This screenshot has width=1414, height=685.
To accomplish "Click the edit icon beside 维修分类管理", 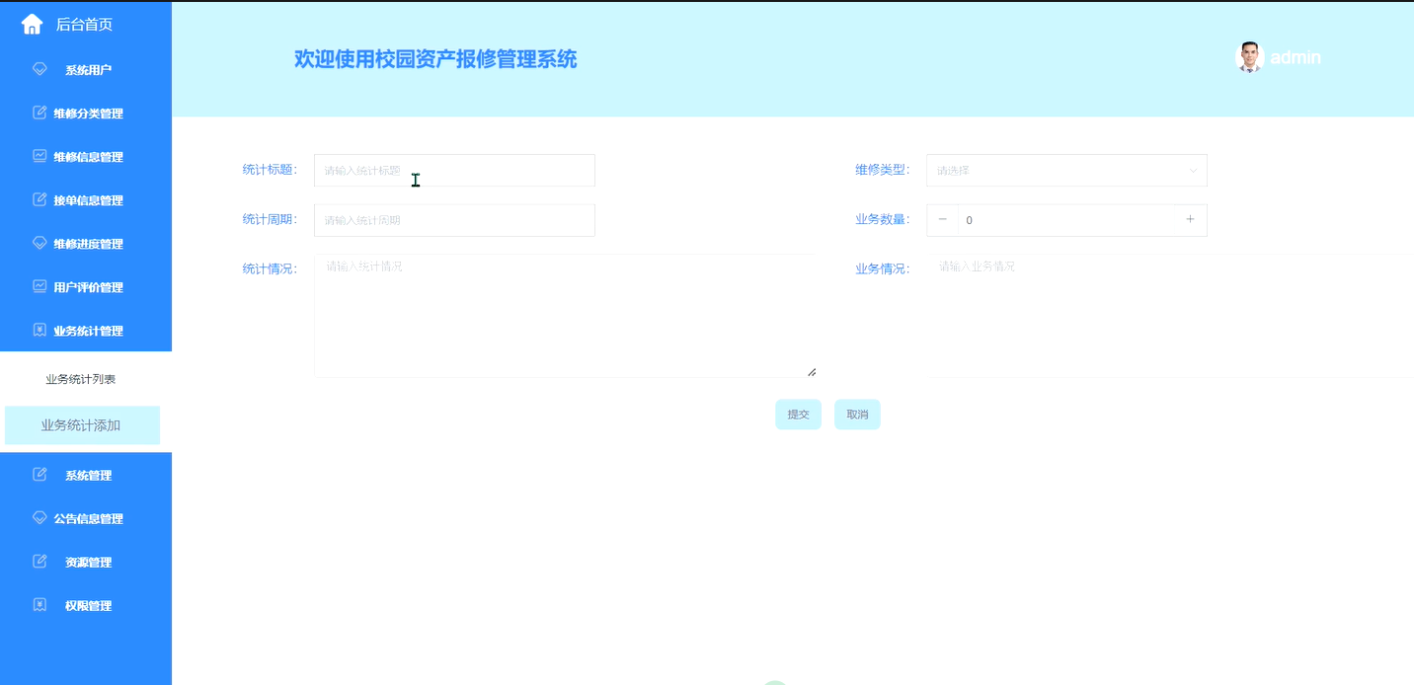I will (39, 113).
